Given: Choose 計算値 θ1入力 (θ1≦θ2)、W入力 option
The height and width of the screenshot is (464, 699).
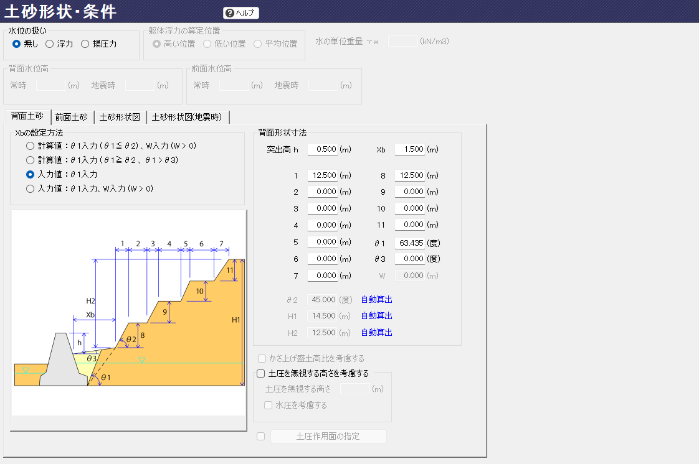Looking at the screenshot, I should pyautogui.click(x=31, y=146).
